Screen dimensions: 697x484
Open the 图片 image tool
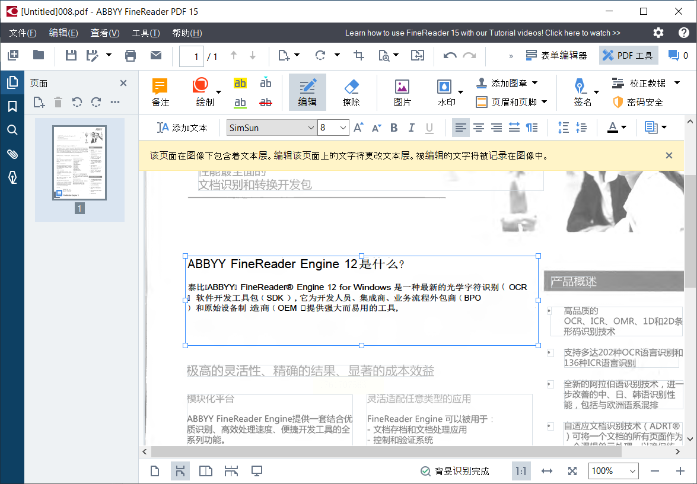tap(402, 93)
